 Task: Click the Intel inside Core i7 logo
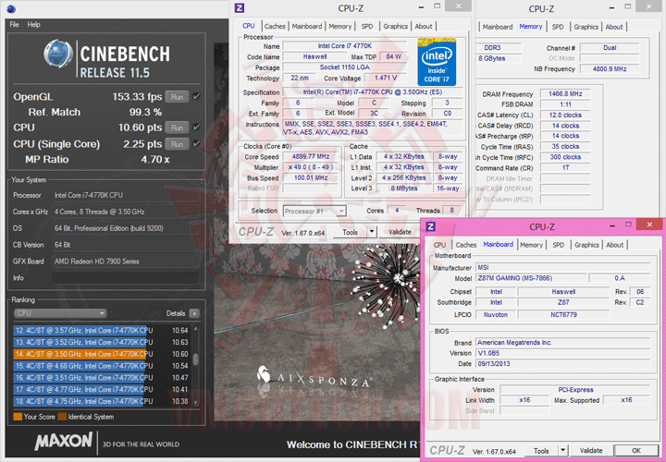point(437,62)
